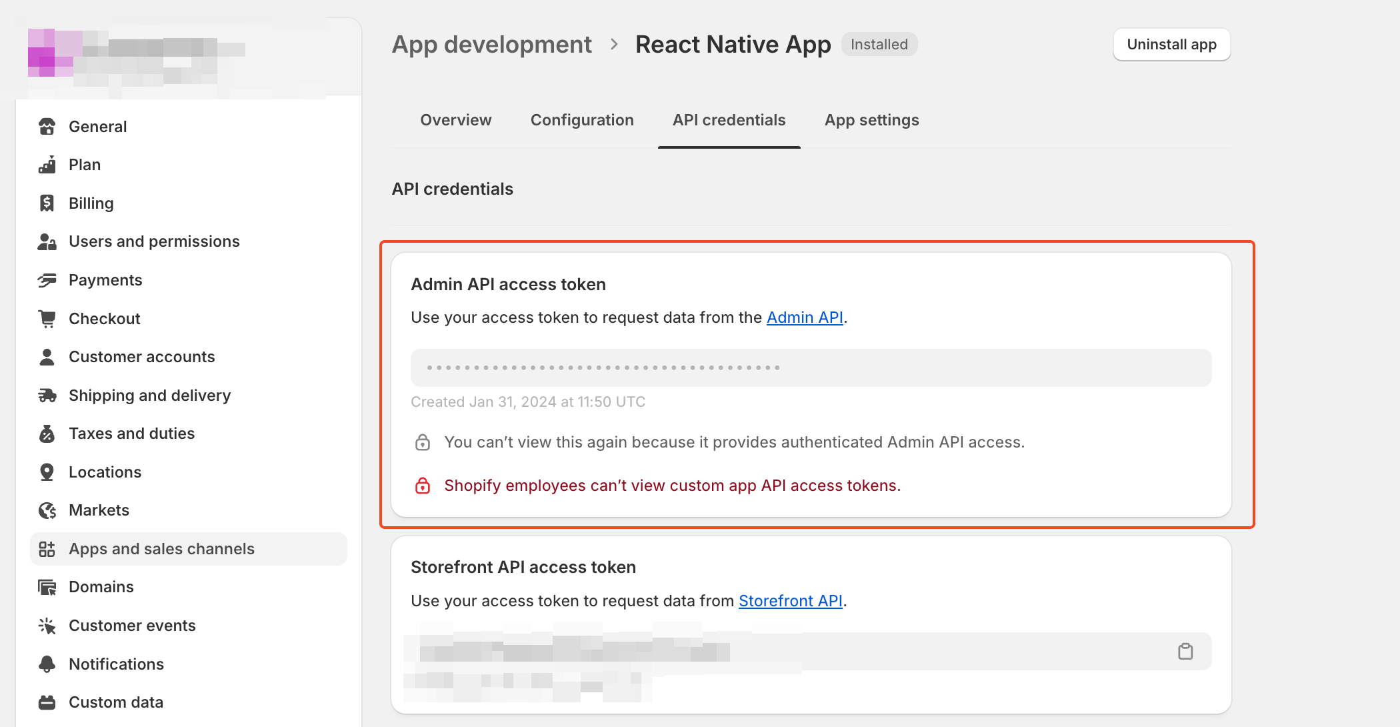Image resolution: width=1400 pixels, height=727 pixels.
Task: Switch to the Configuration tab
Action: (x=581, y=120)
